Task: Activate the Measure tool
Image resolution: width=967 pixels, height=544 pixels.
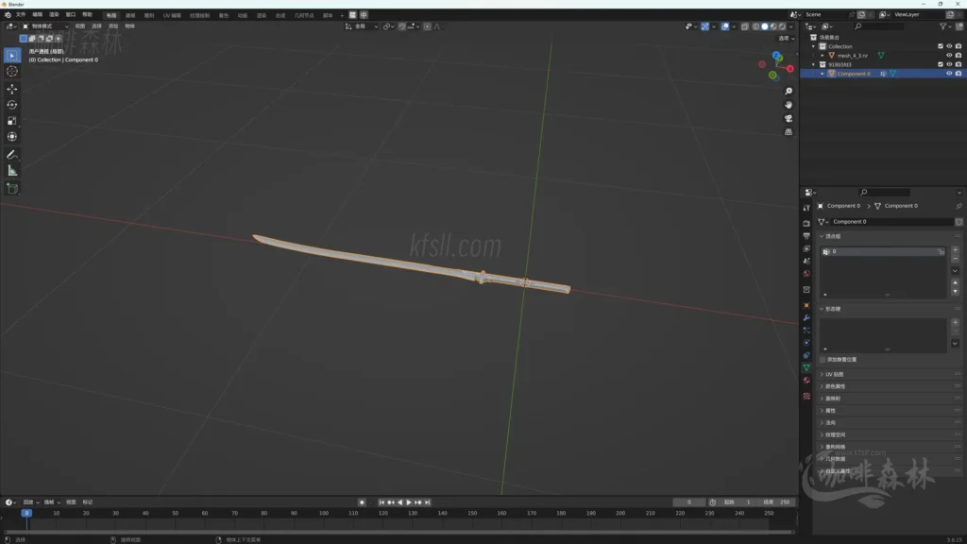Action: point(11,171)
